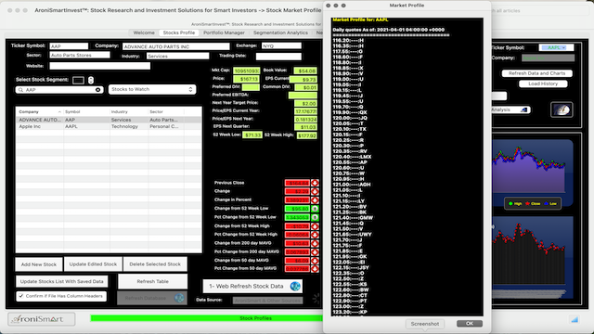Click the green Stock Profiles progress bar
The image size is (594, 334).
[x=206, y=318]
